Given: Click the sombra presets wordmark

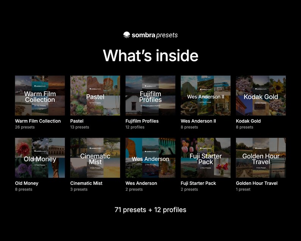Looking at the screenshot, I should (x=155, y=35).
